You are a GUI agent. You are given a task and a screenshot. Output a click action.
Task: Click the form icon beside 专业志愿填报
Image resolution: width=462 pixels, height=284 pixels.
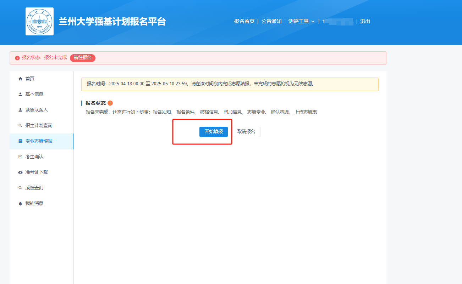[20, 141]
